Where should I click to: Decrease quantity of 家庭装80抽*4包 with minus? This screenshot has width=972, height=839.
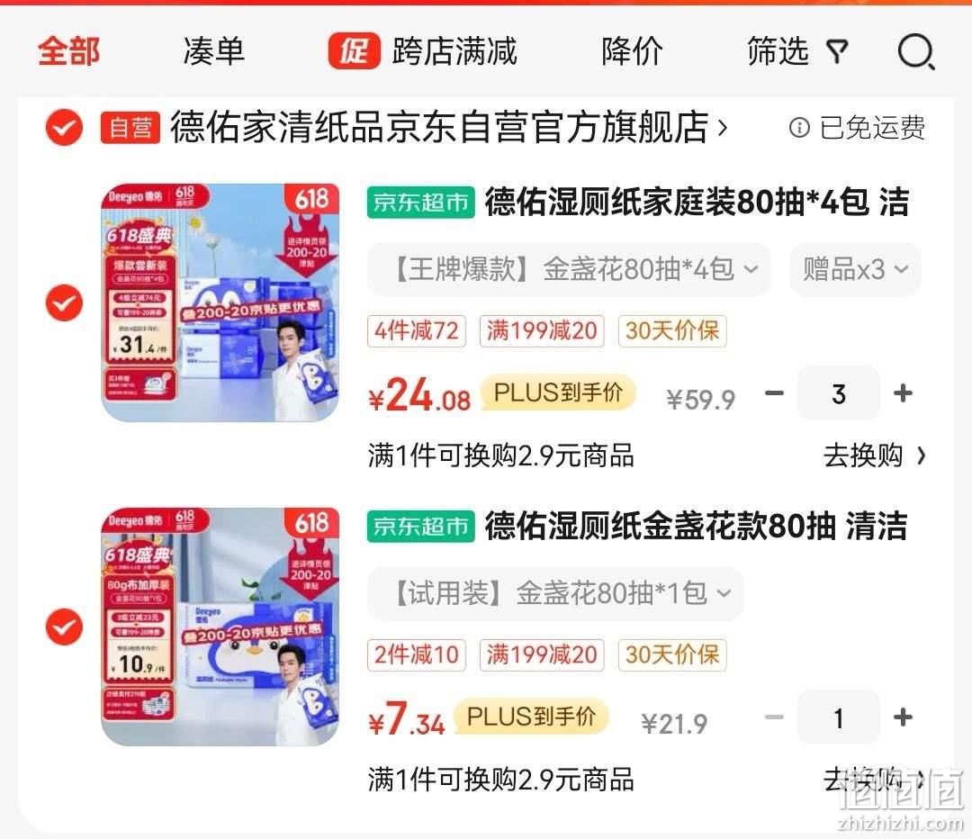coord(774,393)
